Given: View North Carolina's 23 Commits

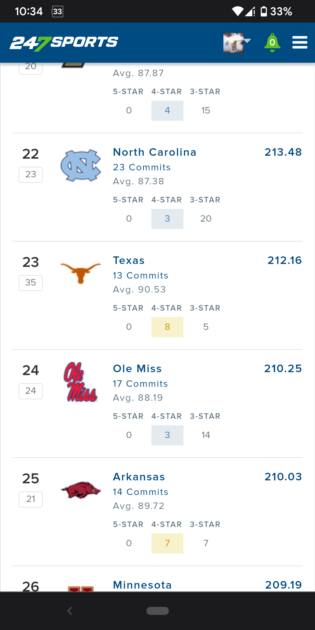Looking at the screenshot, I should pos(142,167).
